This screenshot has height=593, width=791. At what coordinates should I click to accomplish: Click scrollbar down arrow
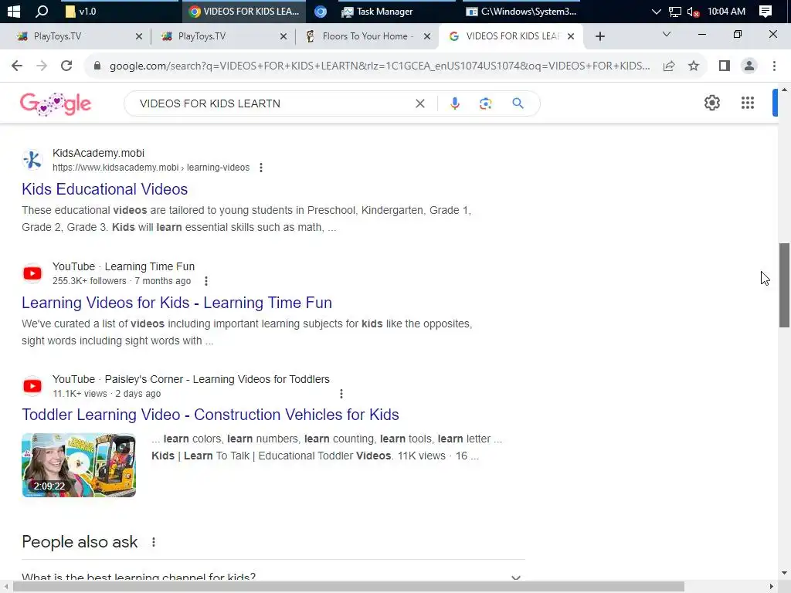(x=784, y=573)
